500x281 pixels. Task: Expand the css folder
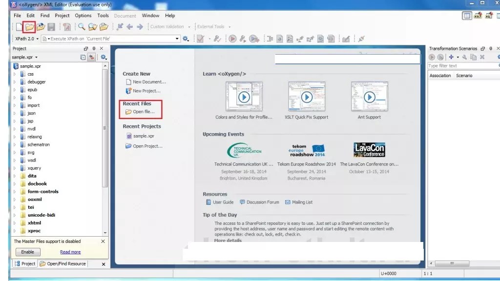click(14, 74)
